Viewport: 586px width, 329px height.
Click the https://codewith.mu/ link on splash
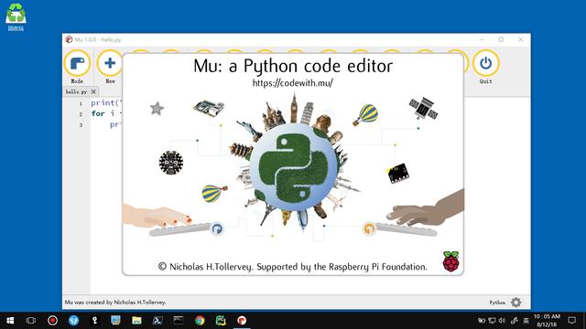tap(293, 83)
